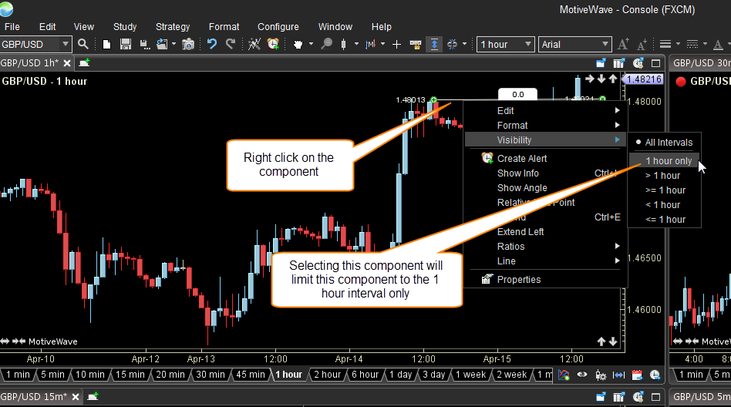Expand the candlestick bar type dropdown arrow
Screen dimensions: 731x407
357,44
